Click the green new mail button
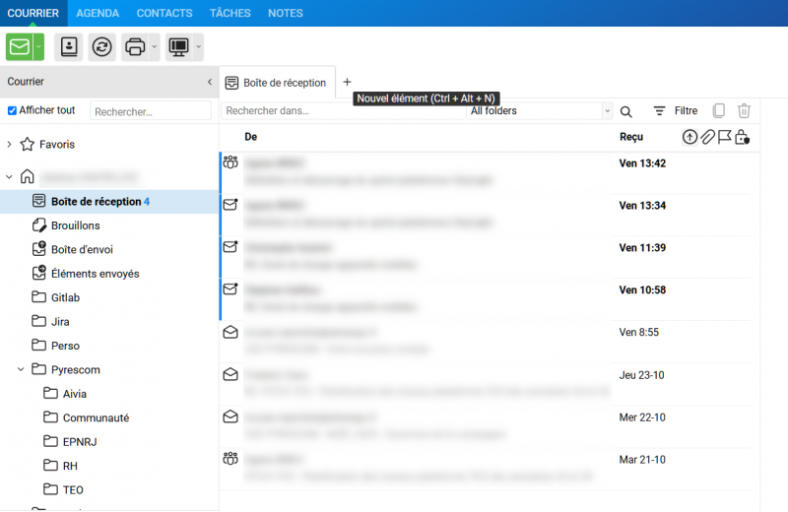The image size is (788, 512). click(x=19, y=46)
